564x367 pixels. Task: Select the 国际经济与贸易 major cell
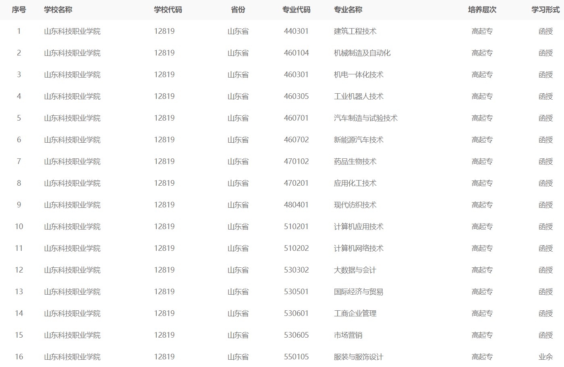[359, 292]
